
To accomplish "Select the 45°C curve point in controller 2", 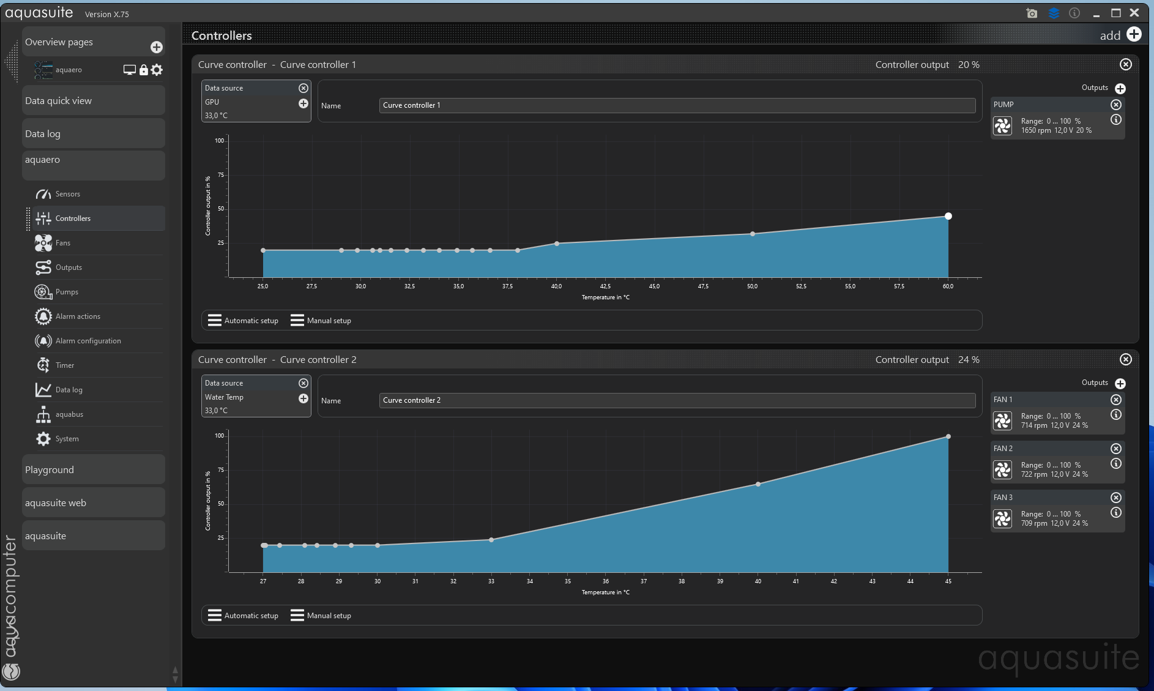I will [x=948, y=436].
